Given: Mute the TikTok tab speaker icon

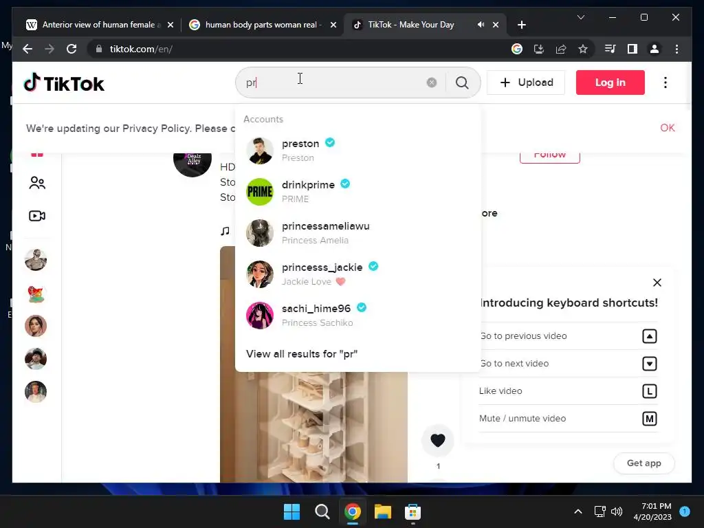Looking at the screenshot, I should 481,25.
